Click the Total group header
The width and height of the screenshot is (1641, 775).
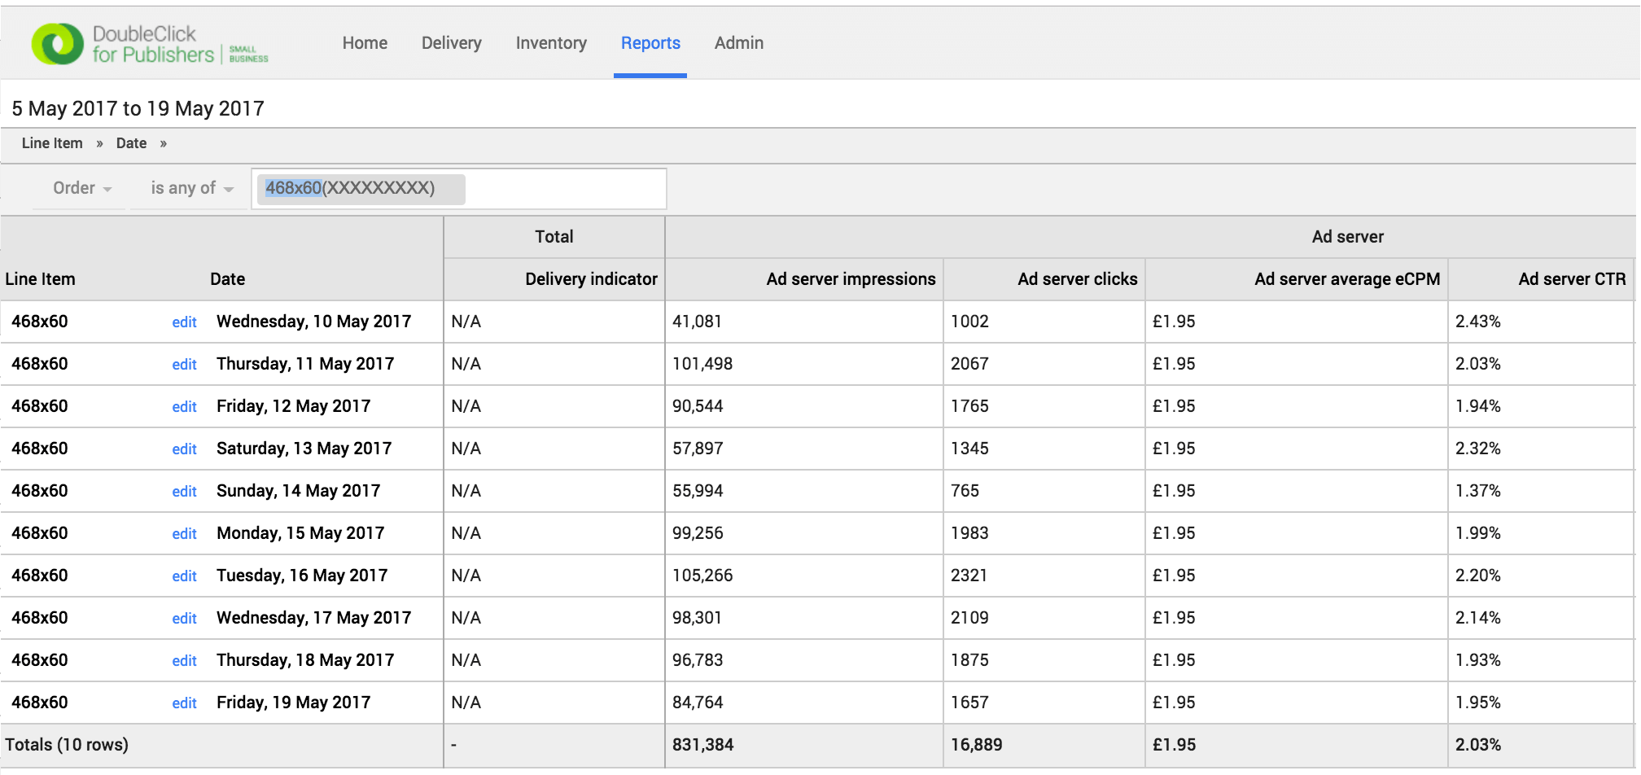coord(554,237)
